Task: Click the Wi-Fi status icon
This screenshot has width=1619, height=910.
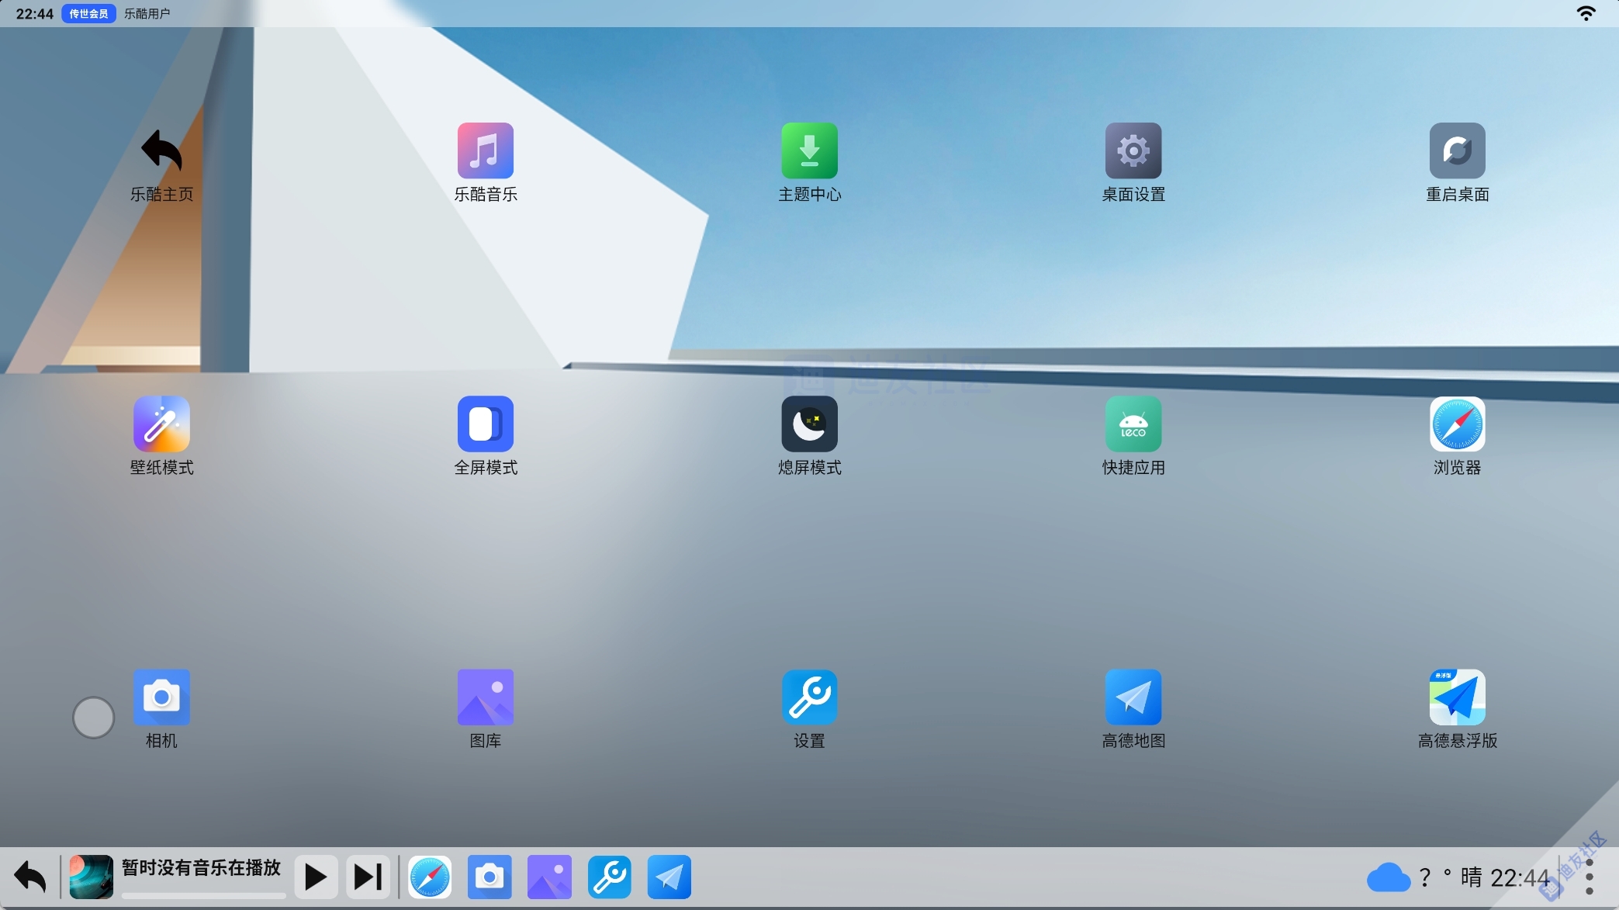Action: [1586, 13]
